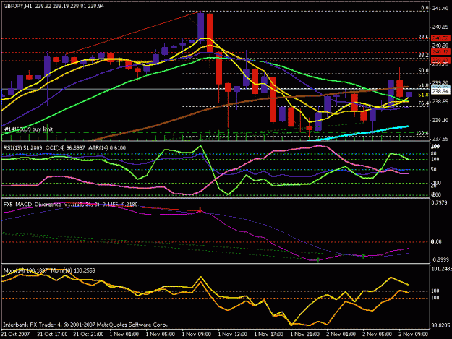Click the 1 Nov 17:00 time axis label
The width and height of the screenshot is (452, 339).
coord(269,335)
